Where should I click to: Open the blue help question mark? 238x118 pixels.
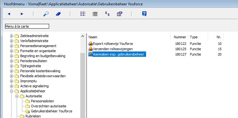tap(144, 14)
